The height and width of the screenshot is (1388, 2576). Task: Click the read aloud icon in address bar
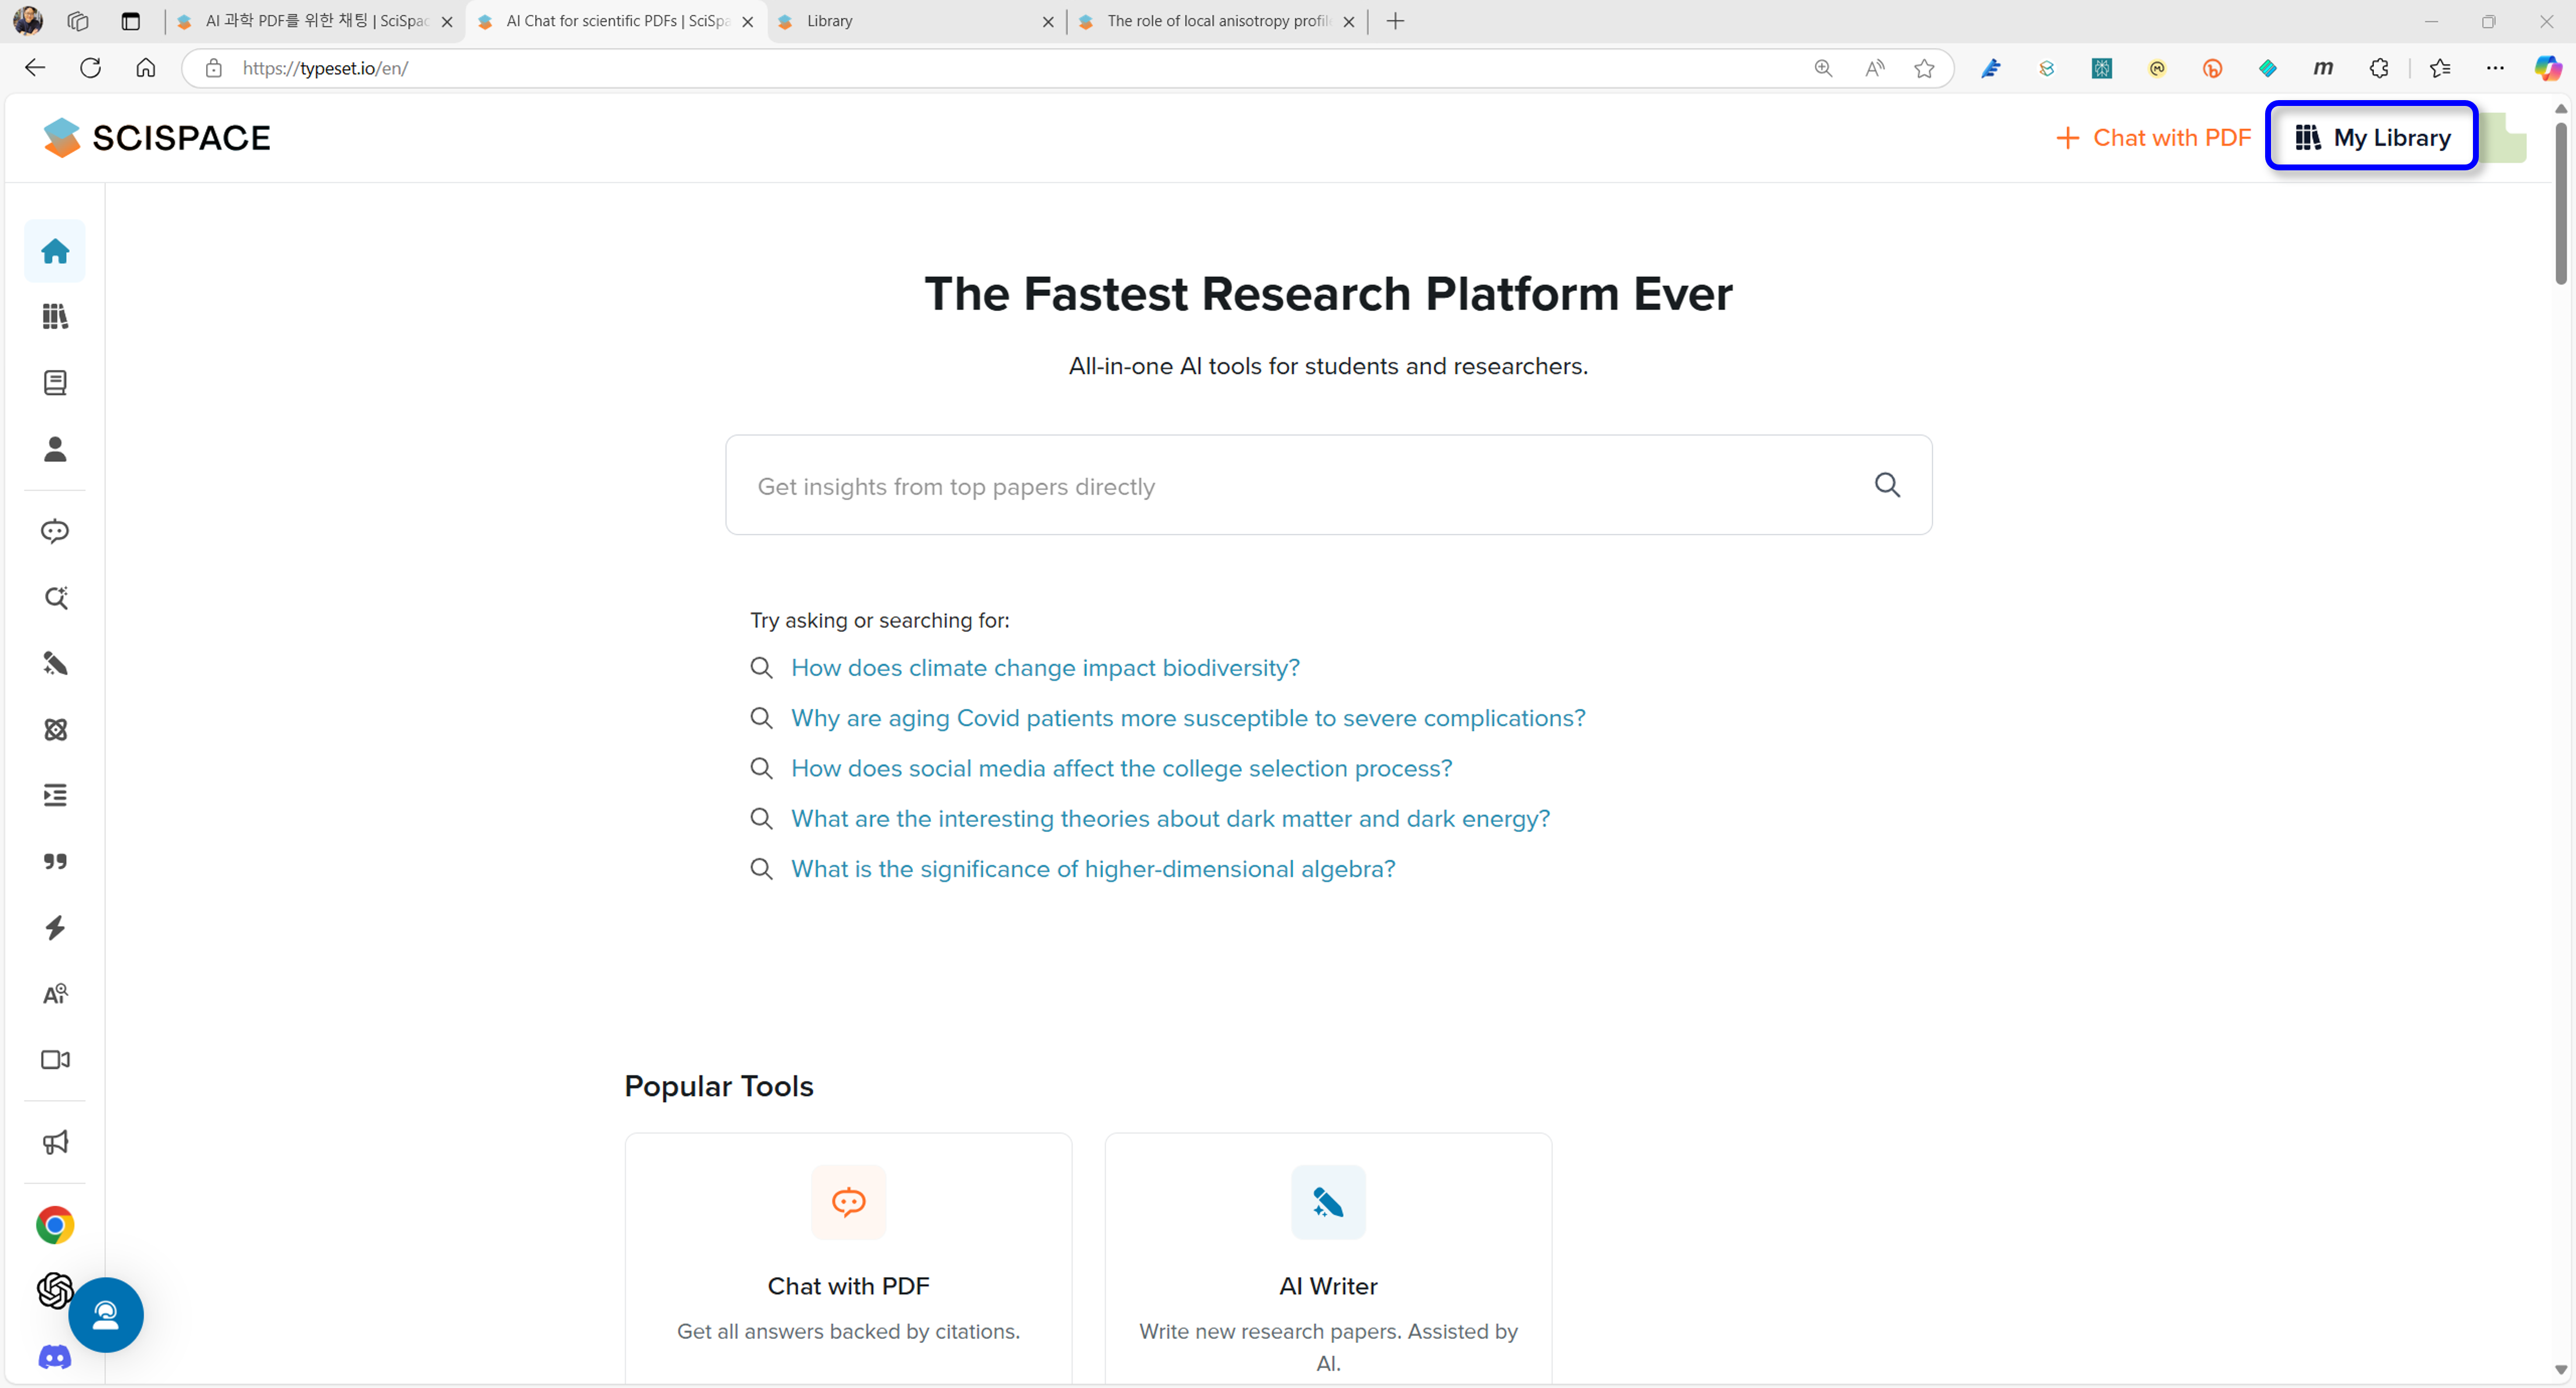pyautogui.click(x=1874, y=68)
